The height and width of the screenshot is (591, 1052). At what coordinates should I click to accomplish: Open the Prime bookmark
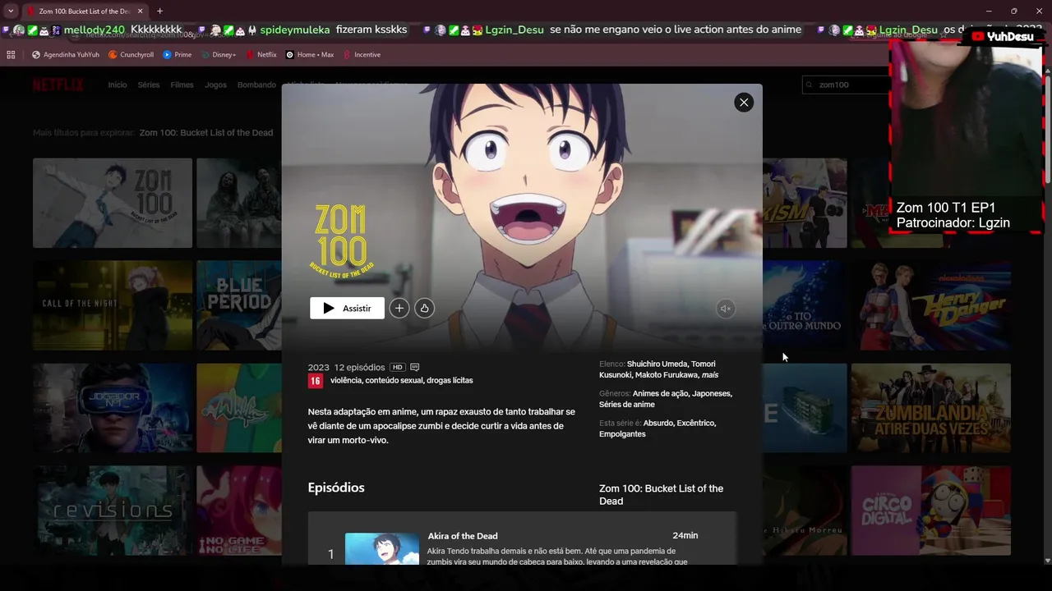[x=177, y=55]
